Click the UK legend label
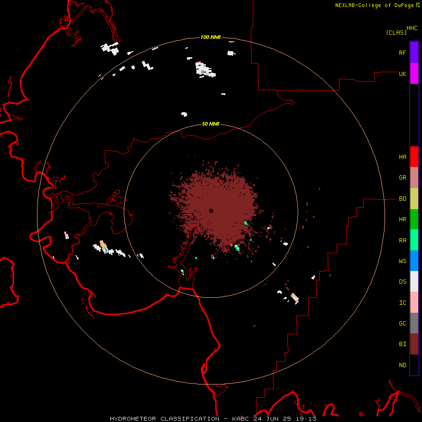Image resolution: width=422 pixels, height=422 pixels. click(x=402, y=74)
